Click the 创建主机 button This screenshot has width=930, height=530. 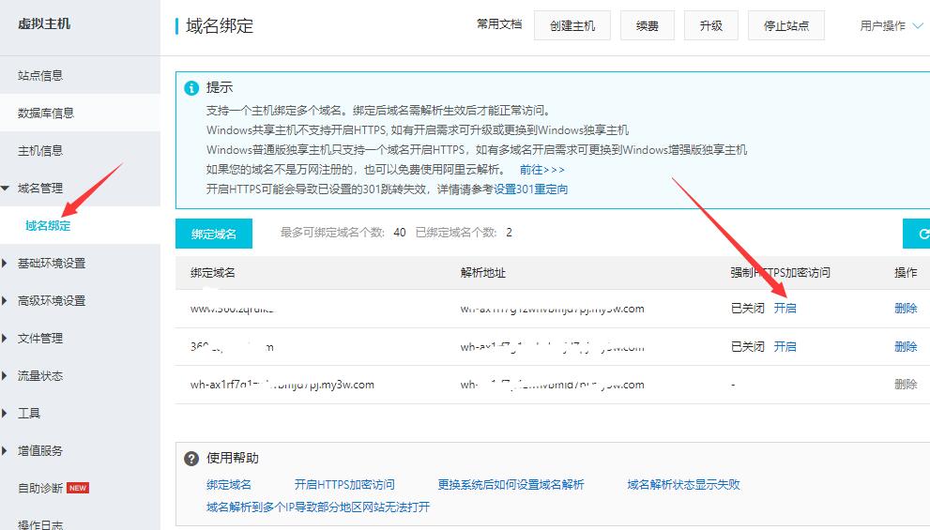[x=572, y=26]
